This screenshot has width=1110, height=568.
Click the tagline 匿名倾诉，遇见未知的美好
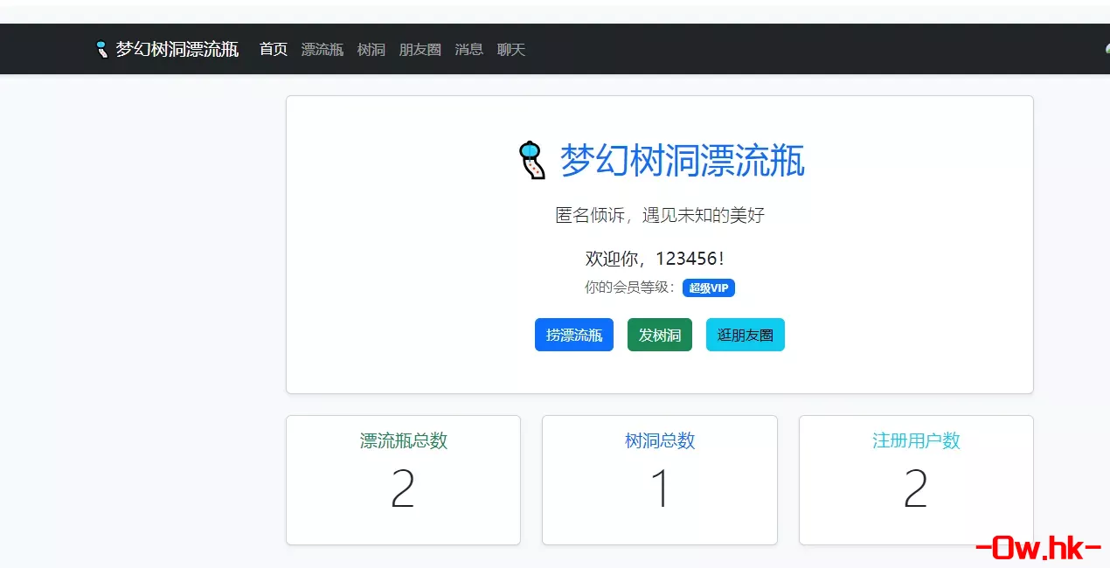pos(659,215)
